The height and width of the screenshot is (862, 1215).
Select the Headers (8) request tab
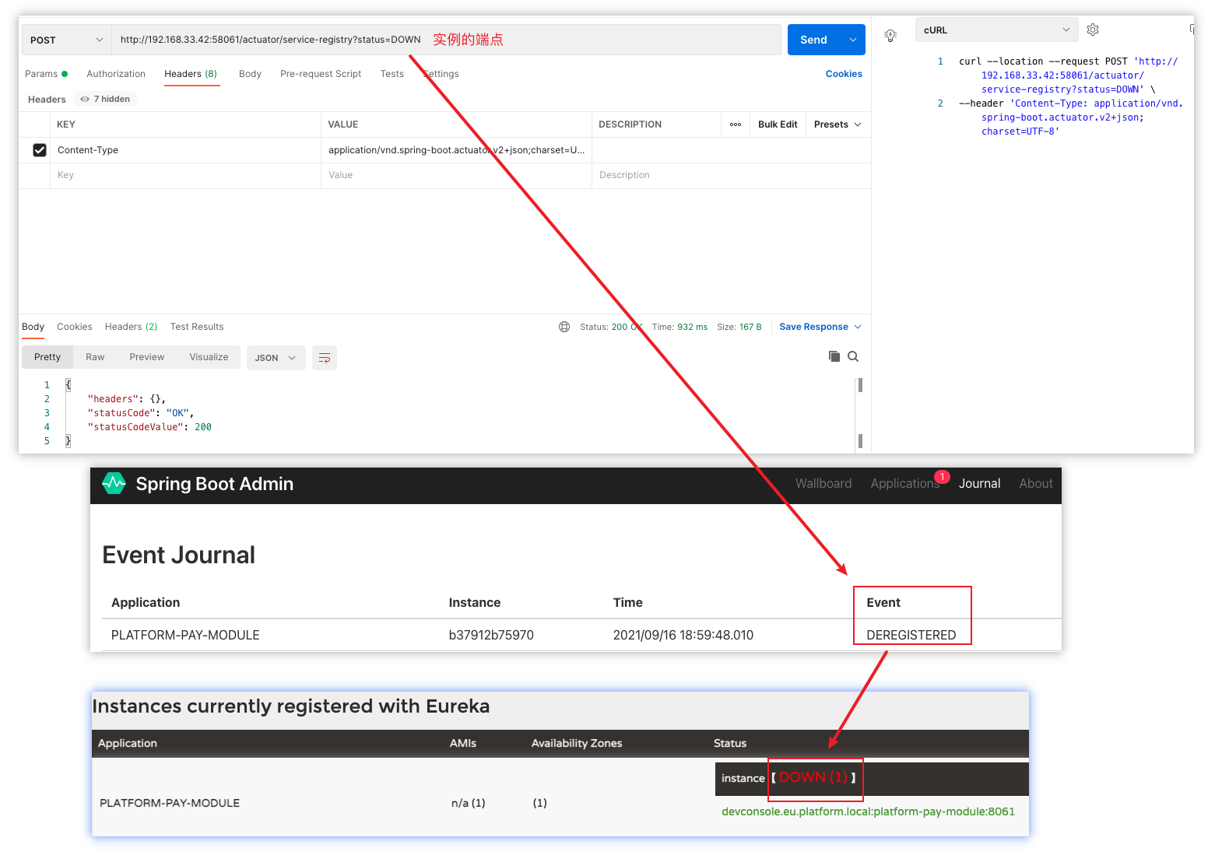[x=191, y=74]
